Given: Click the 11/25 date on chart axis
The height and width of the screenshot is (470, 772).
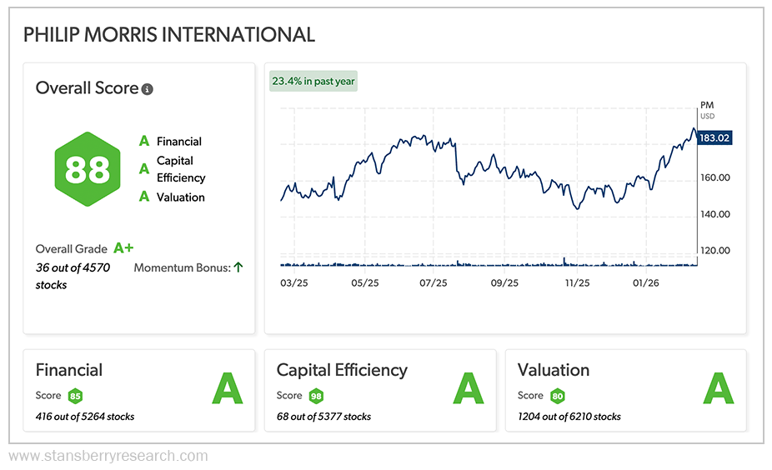Looking at the screenshot, I should (x=577, y=283).
